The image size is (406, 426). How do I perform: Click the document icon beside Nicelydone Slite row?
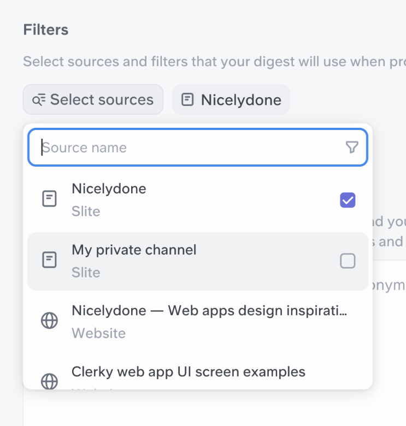[x=50, y=199]
